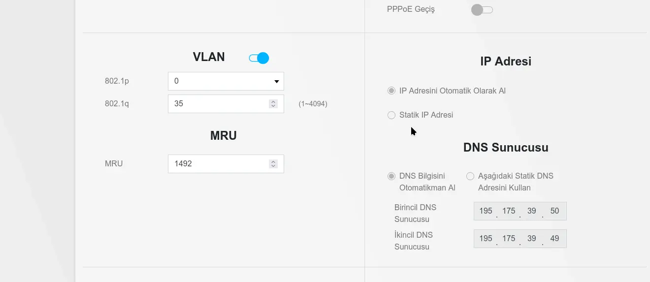Click the 802.1q value field
This screenshot has height=282, width=650.
[226, 104]
